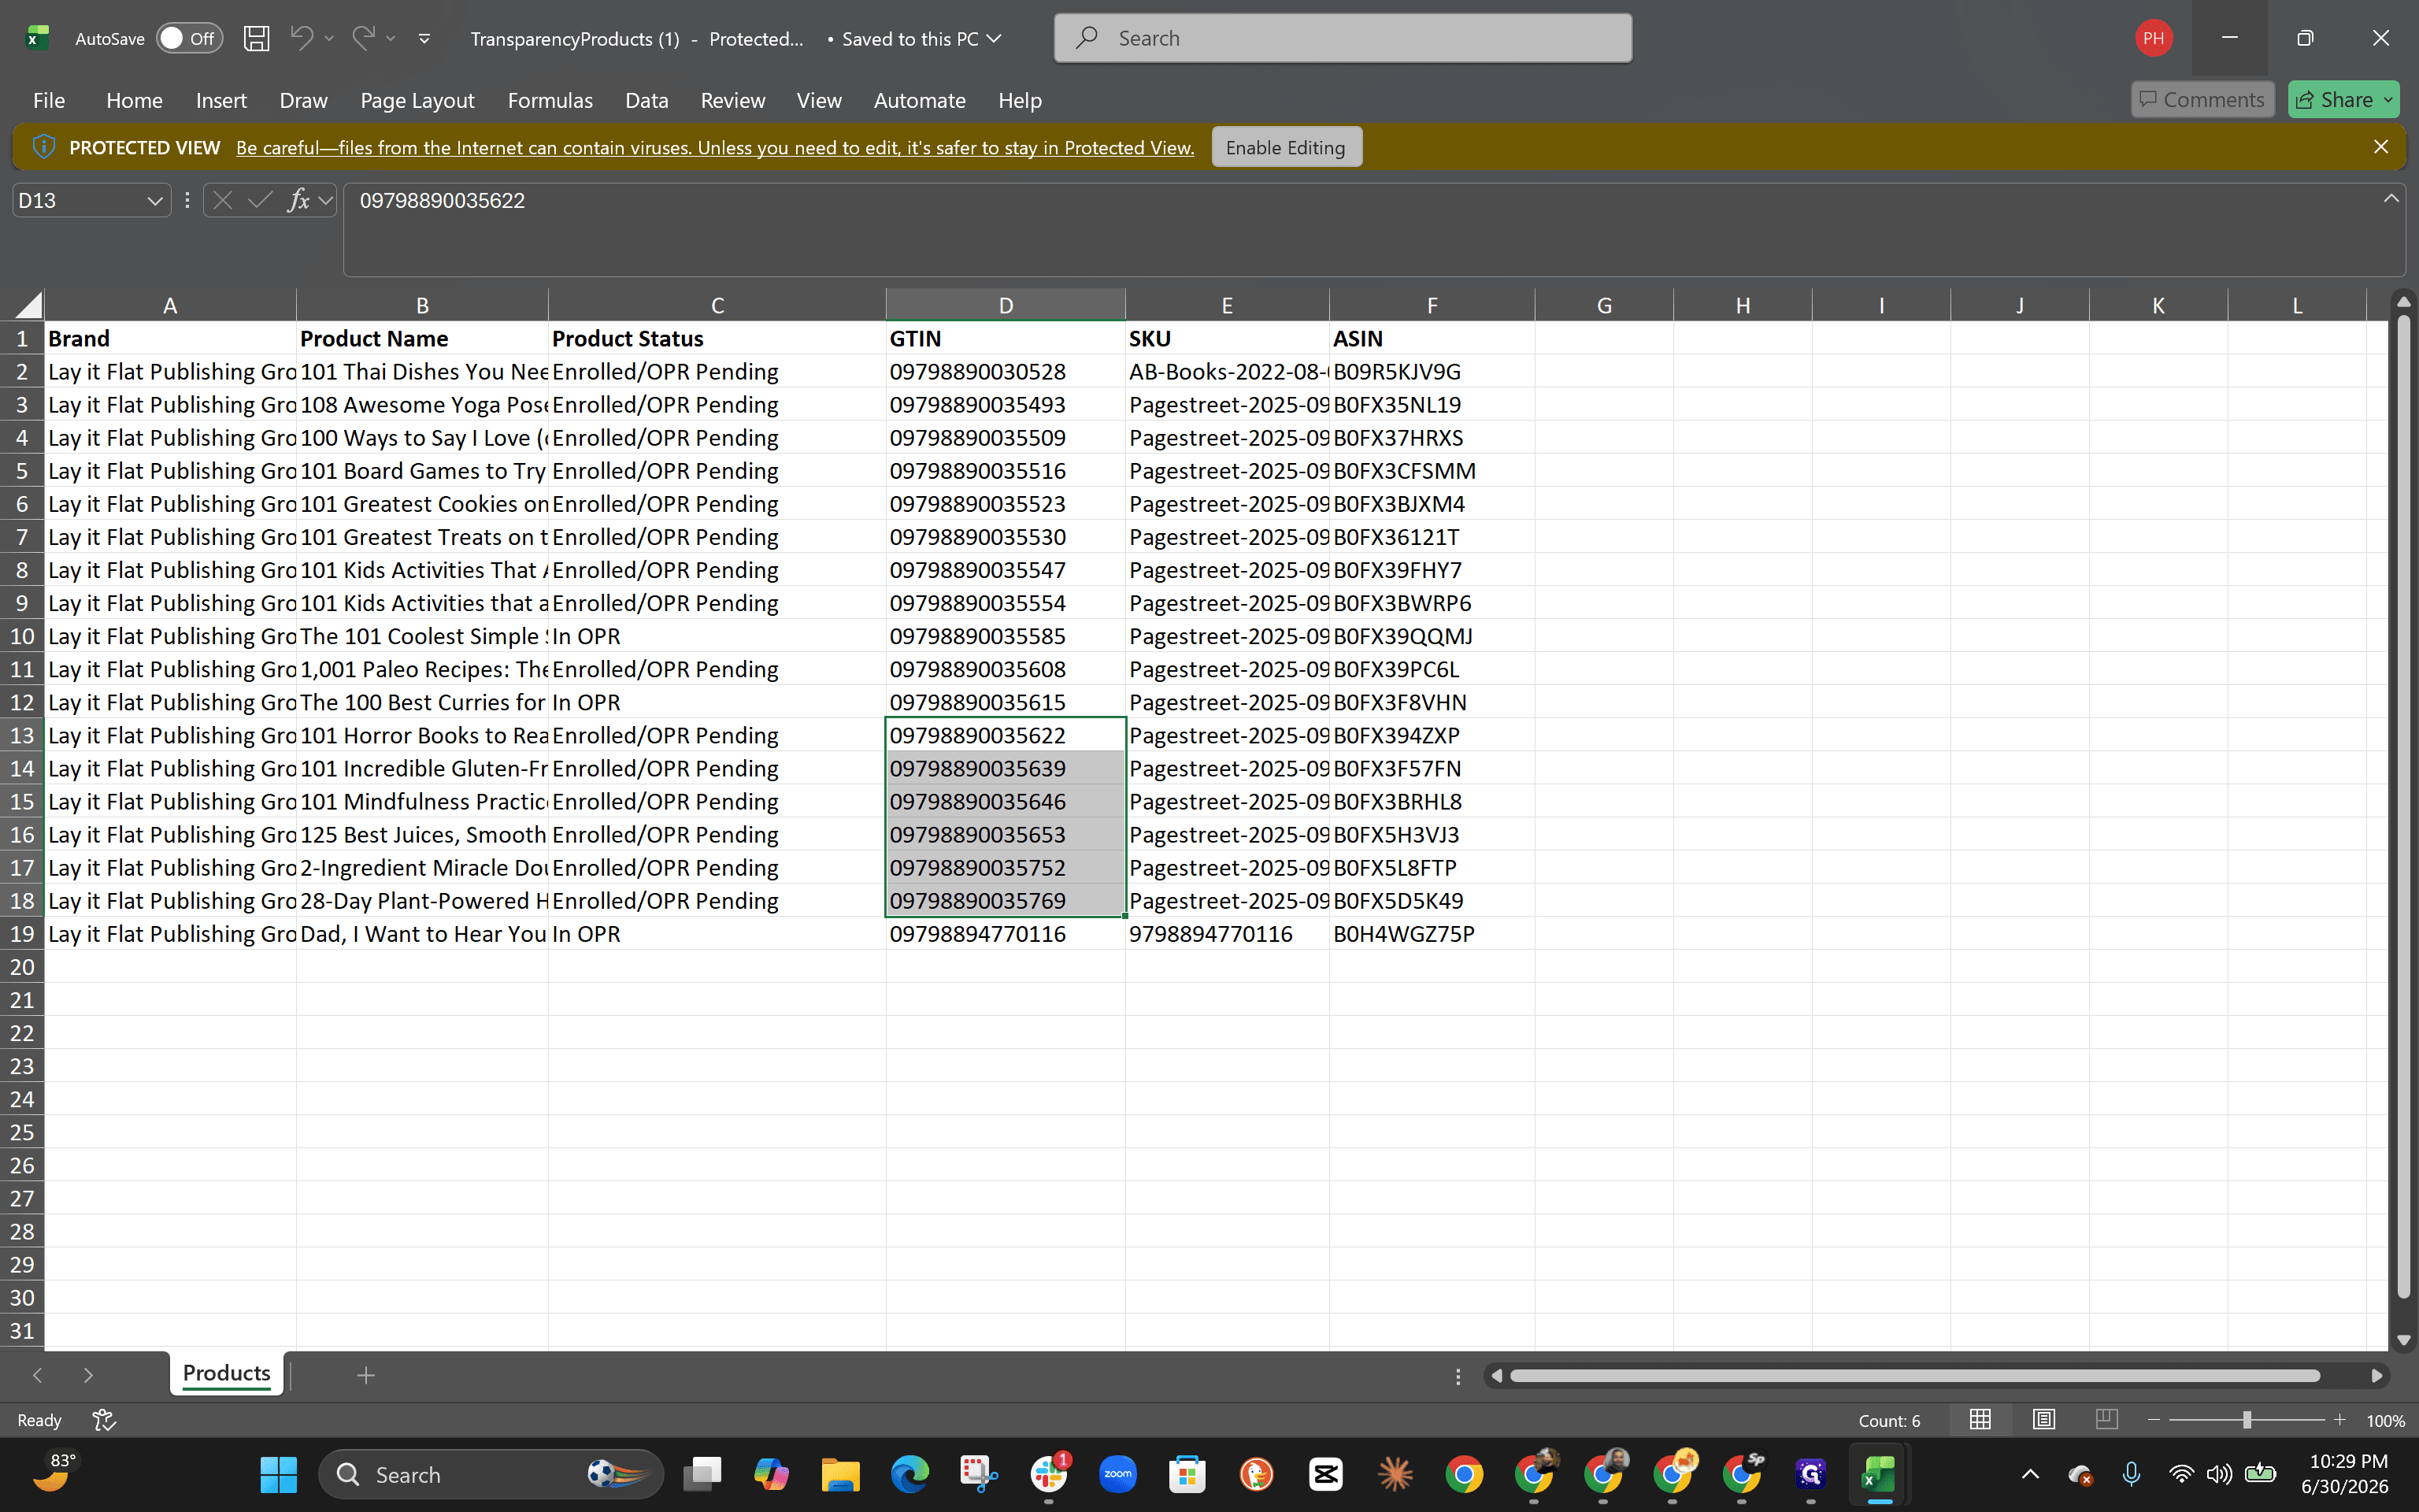Image resolution: width=2419 pixels, height=1512 pixels.
Task: Open the Windows Start button
Action: pos(278,1474)
